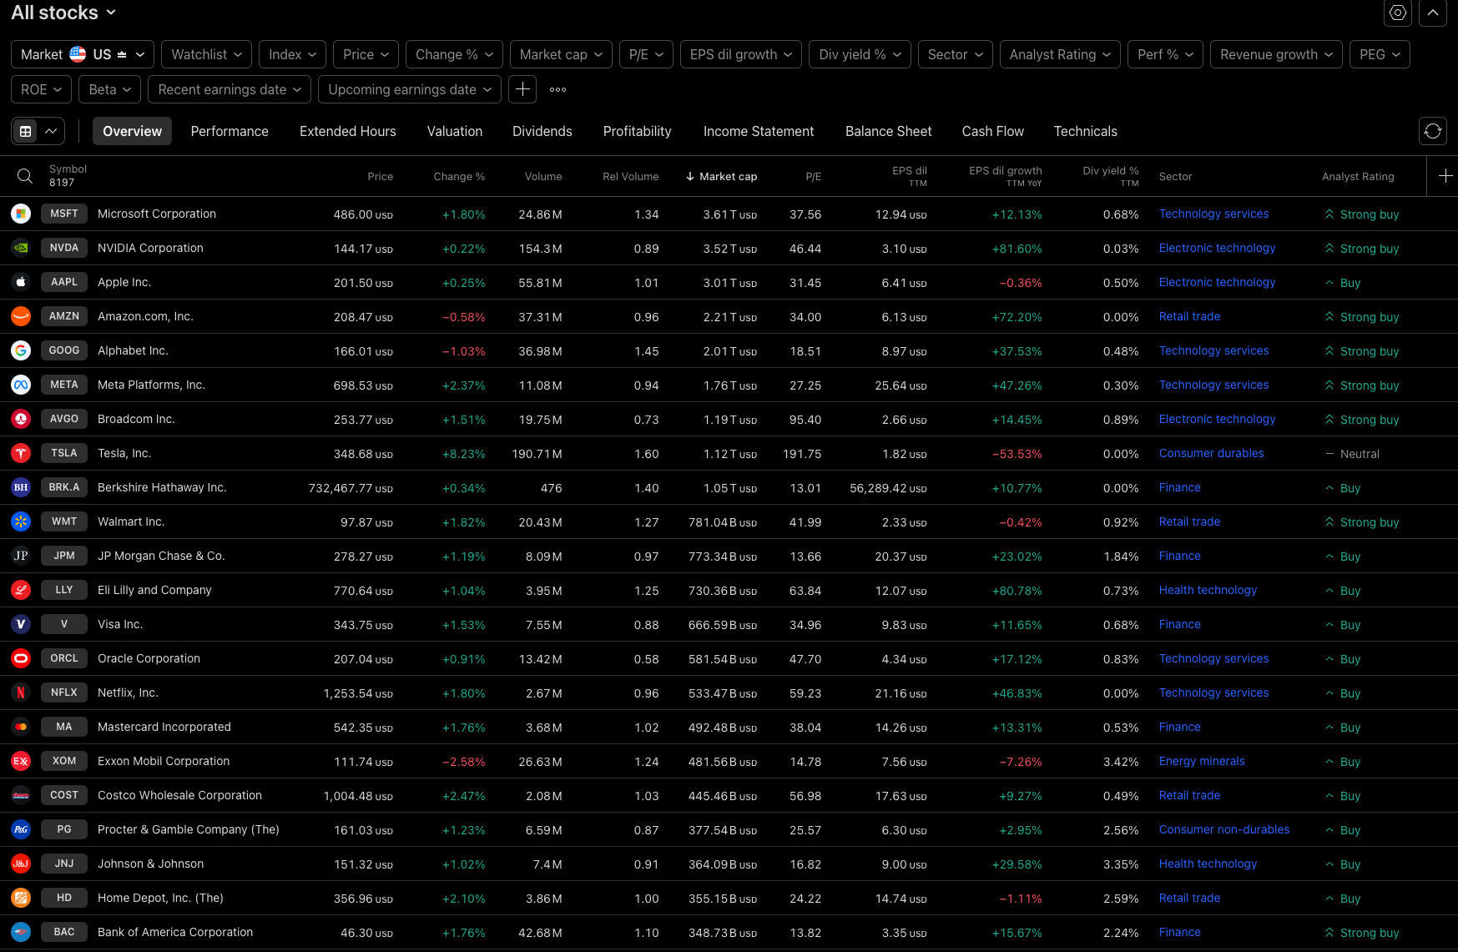The height and width of the screenshot is (952, 1458).
Task: Click Exxon Mobil Corporation name
Action: point(164,762)
